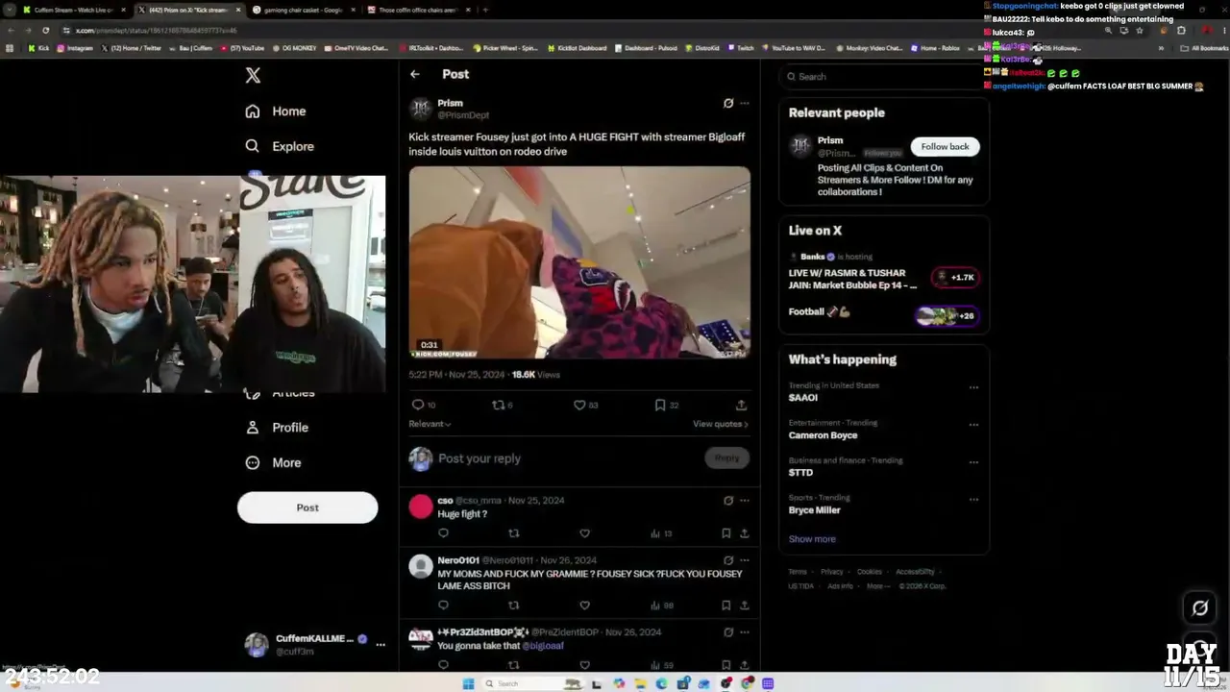Image resolution: width=1230 pixels, height=692 pixels.
Task: Click the Post your reply field
Action: click(567, 458)
